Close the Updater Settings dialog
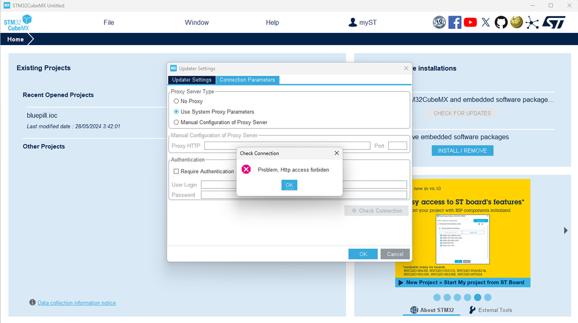578x323 pixels. (406, 68)
